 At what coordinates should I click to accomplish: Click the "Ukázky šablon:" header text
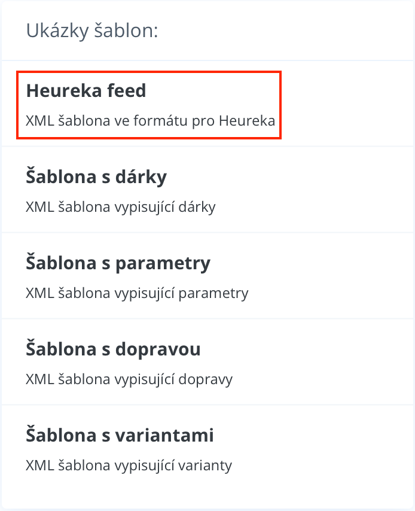click(91, 31)
